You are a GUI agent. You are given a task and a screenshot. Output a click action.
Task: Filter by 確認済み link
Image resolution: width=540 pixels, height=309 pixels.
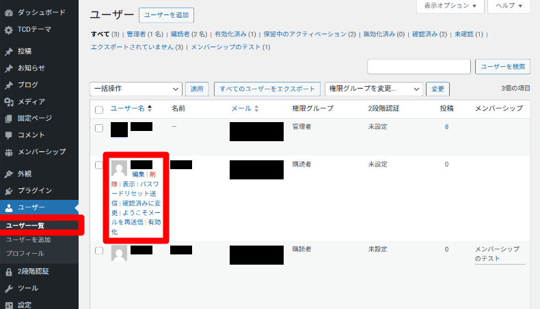point(425,34)
